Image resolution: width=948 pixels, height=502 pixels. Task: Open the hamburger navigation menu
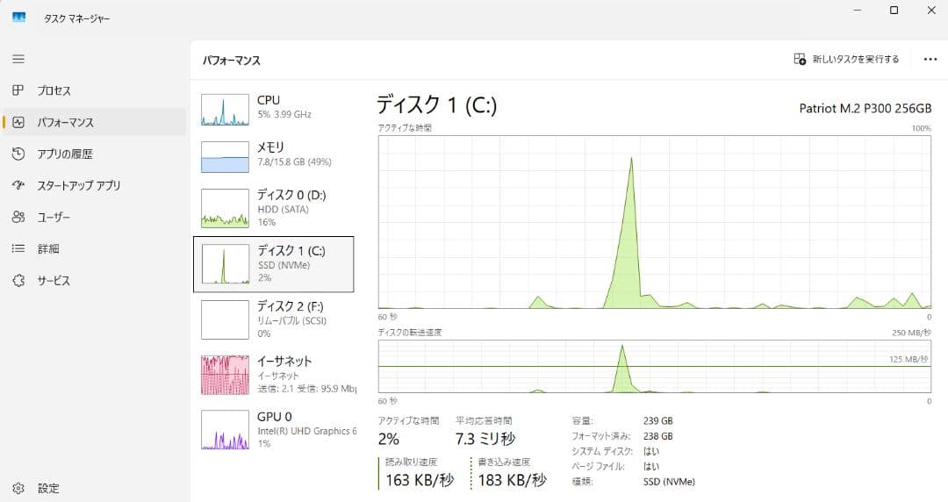[18, 59]
